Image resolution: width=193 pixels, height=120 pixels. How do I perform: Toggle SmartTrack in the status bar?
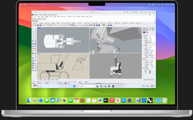click(99, 83)
